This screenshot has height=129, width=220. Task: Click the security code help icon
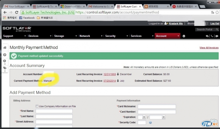pyautogui.click(x=150, y=123)
